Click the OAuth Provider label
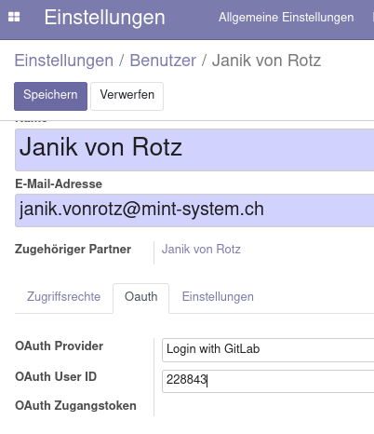The image size is (374, 434). click(59, 346)
